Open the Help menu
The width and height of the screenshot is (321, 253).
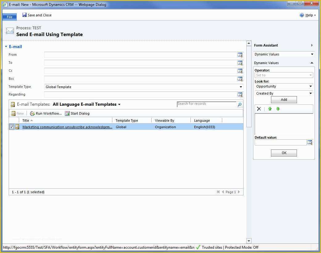point(311,15)
